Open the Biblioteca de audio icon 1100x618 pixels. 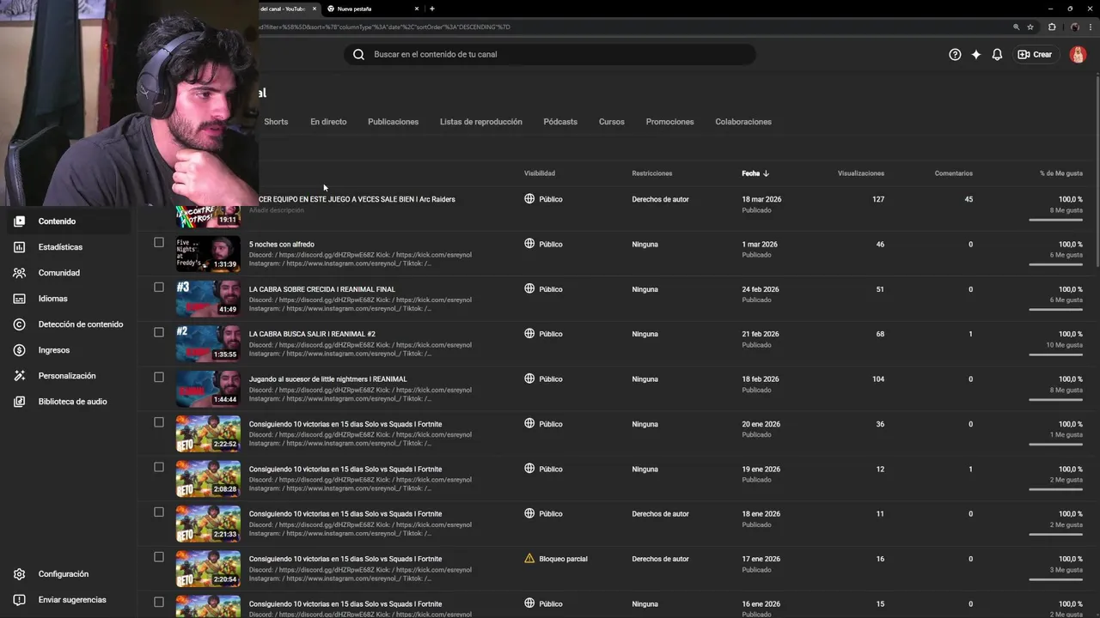tap(19, 402)
